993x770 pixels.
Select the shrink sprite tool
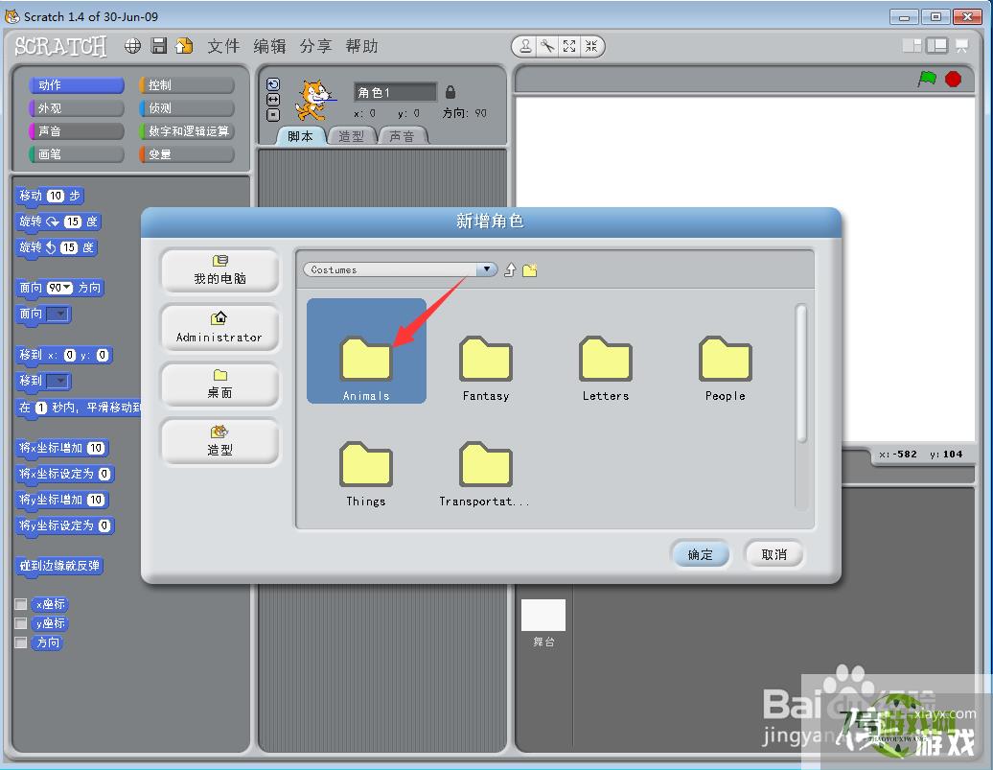(590, 46)
